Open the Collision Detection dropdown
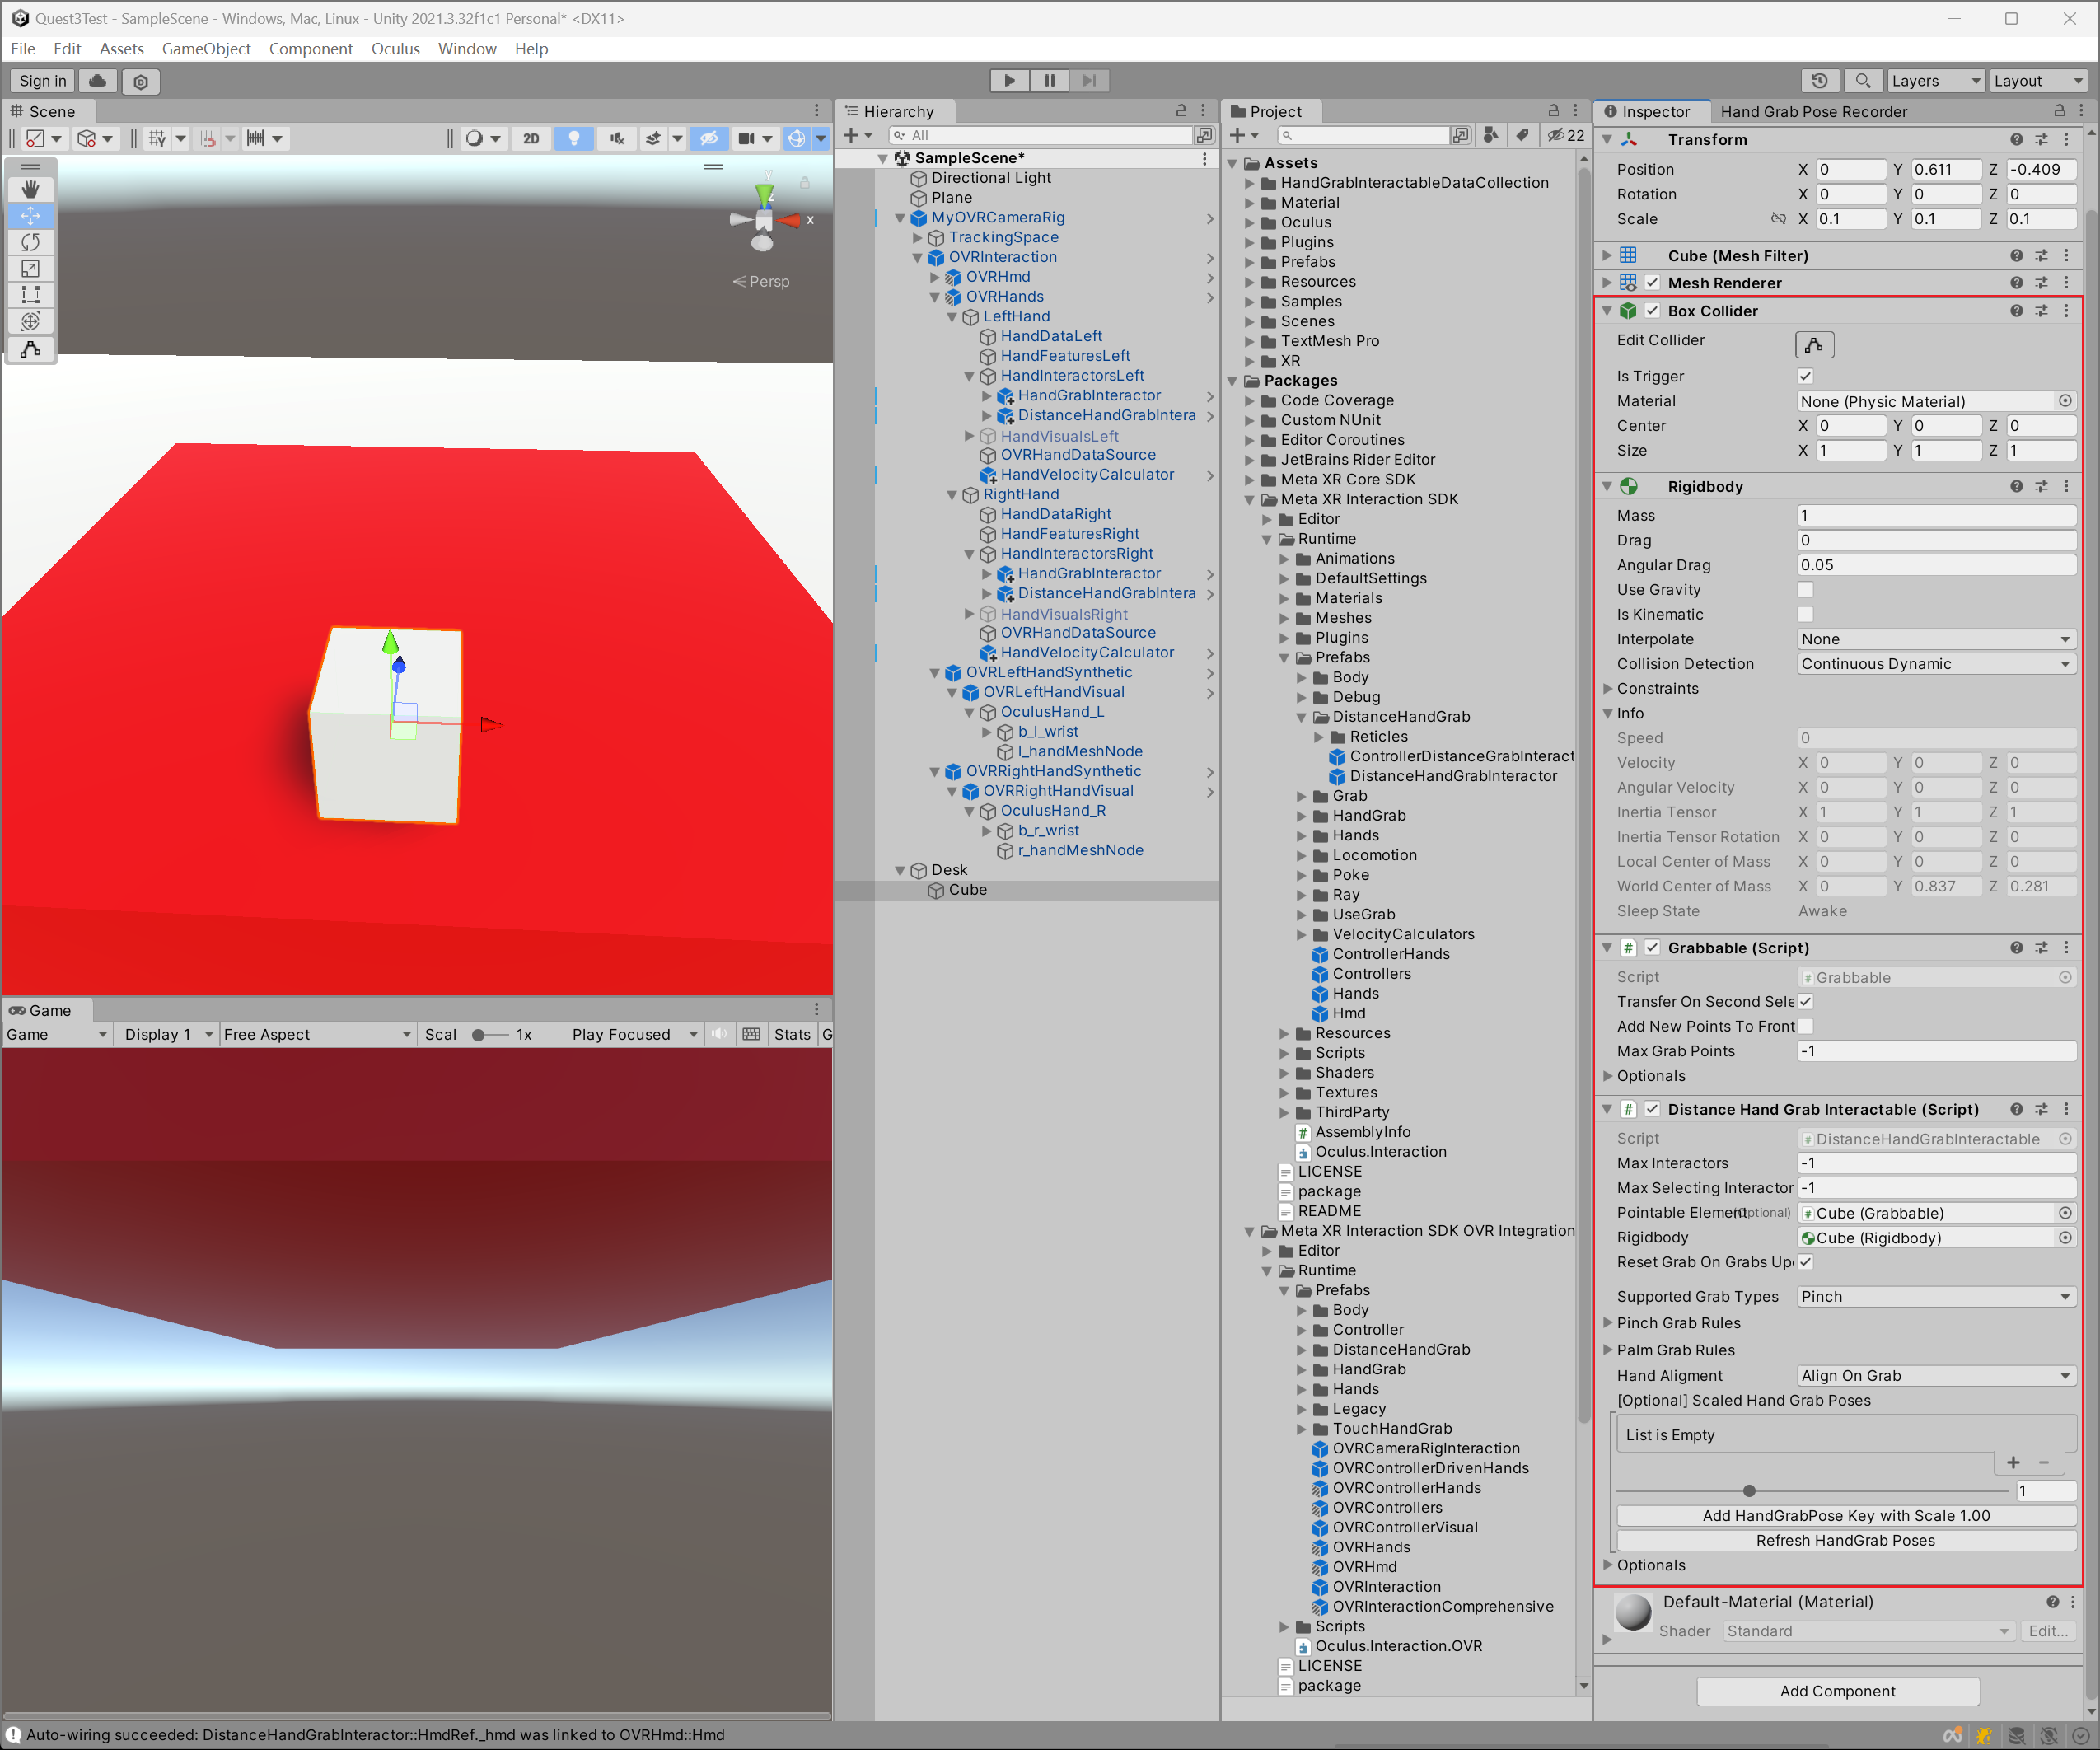The image size is (2100, 1750). (1936, 664)
